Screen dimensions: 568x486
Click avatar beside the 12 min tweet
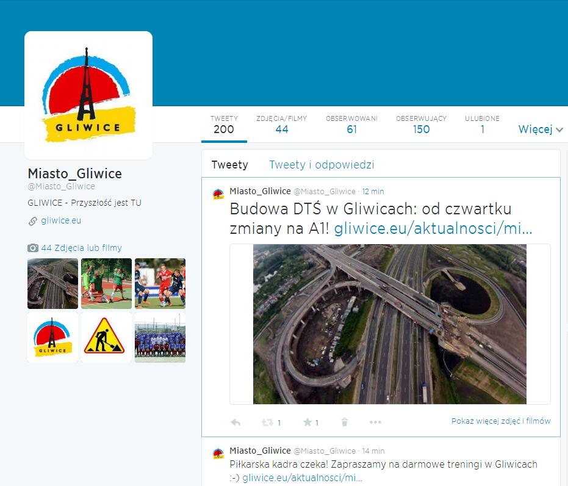pyautogui.click(x=218, y=194)
